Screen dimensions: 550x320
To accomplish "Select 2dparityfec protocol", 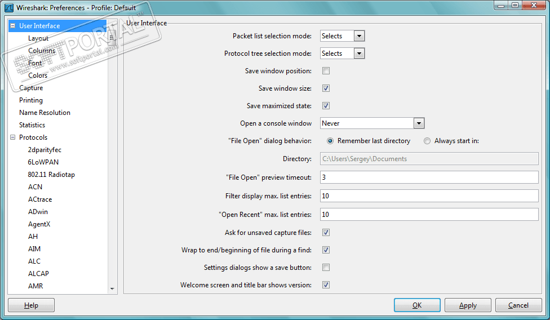I will [45, 150].
